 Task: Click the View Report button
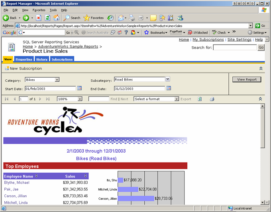(x=247, y=79)
